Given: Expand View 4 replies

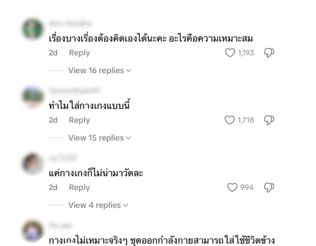Looking at the screenshot, I should coord(98,205).
